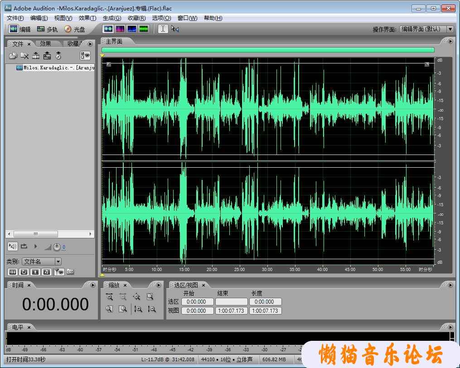Click insert into CD list icon
The image size is (460, 368).
tap(58, 55)
